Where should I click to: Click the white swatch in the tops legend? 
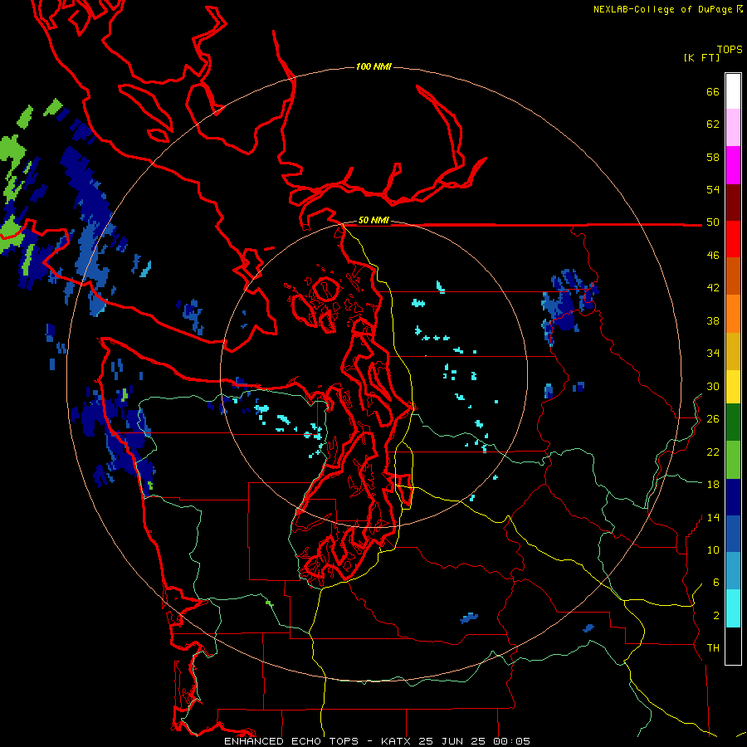733,91
